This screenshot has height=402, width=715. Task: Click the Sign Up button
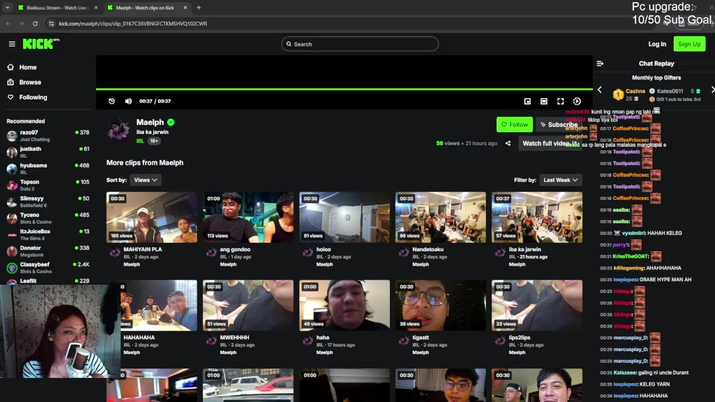point(689,44)
